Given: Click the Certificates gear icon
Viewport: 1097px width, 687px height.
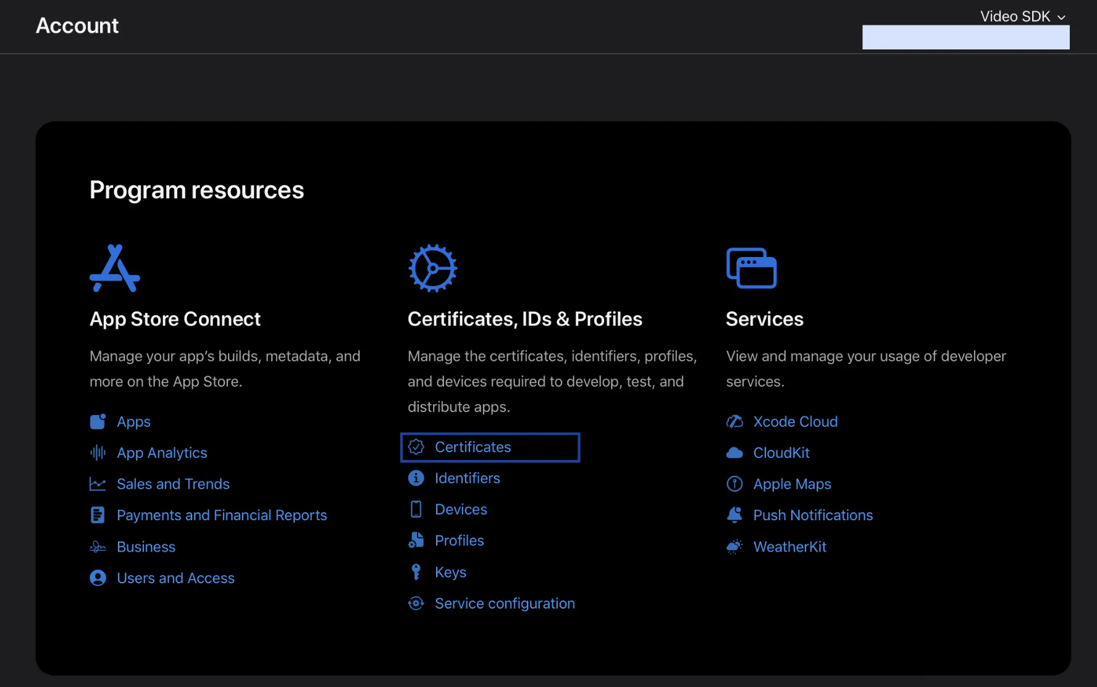Looking at the screenshot, I should (x=433, y=268).
